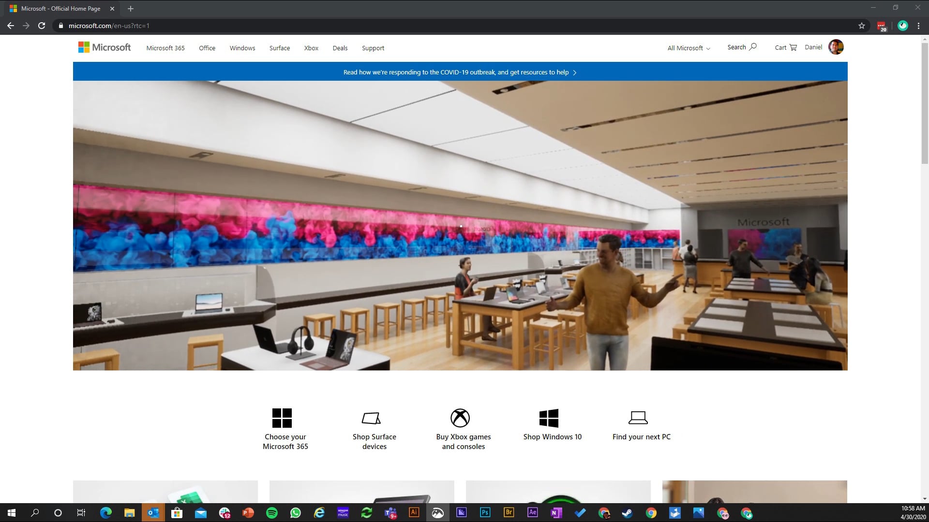Click the taskbar clock and date
This screenshot has width=929, height=522.
(913, 513)
